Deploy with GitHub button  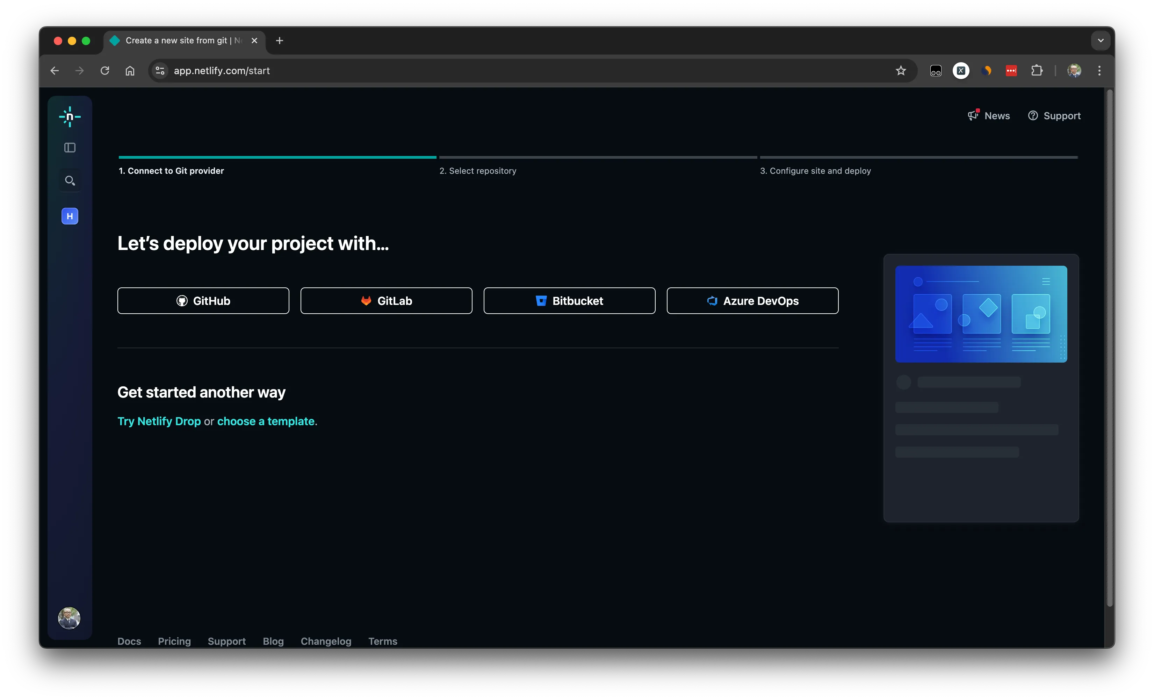(x=203, y=301)
